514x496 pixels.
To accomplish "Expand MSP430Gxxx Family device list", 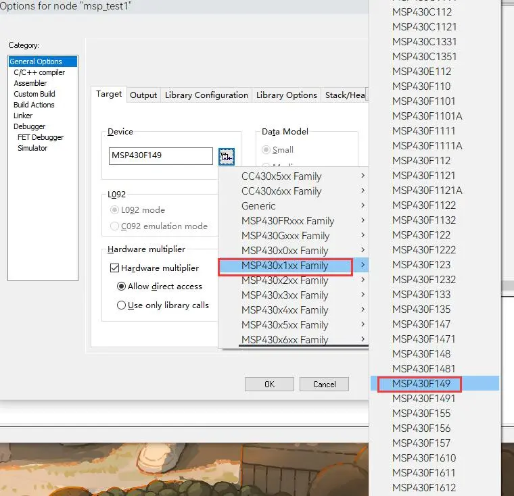I will click(x=294, y=236).
